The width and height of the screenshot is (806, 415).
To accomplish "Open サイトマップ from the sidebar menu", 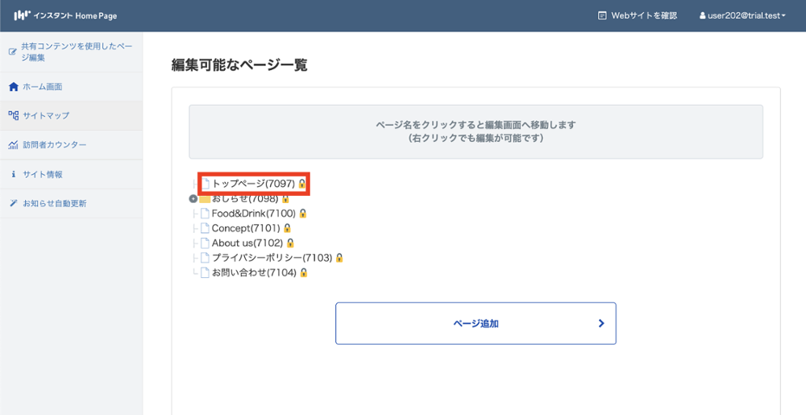I will click(x=46, y=116).
